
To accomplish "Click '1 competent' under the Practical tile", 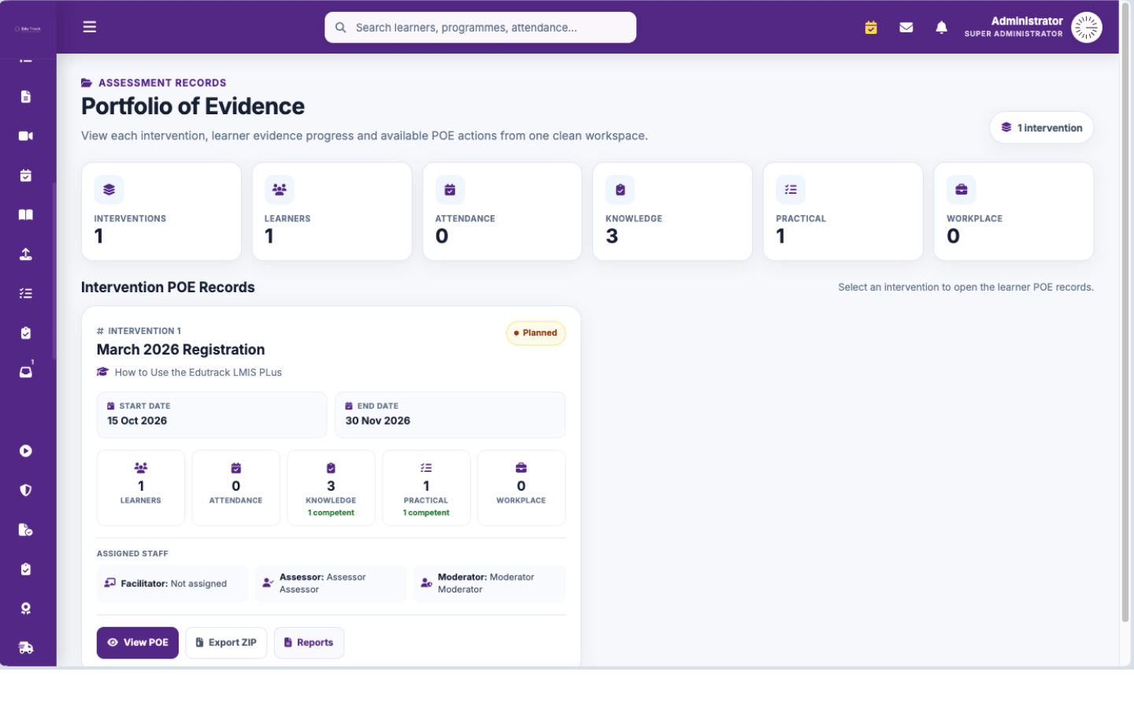I will pos(426,513).
